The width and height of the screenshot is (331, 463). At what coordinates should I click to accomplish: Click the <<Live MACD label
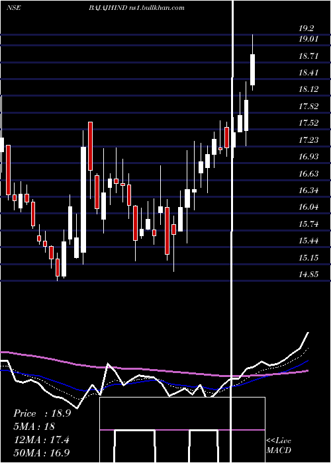279,446
